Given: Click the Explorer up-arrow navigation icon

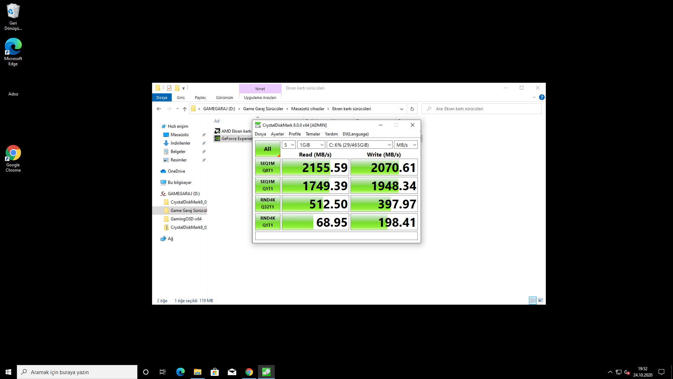Looking at the screenshot, I should 185,109.
